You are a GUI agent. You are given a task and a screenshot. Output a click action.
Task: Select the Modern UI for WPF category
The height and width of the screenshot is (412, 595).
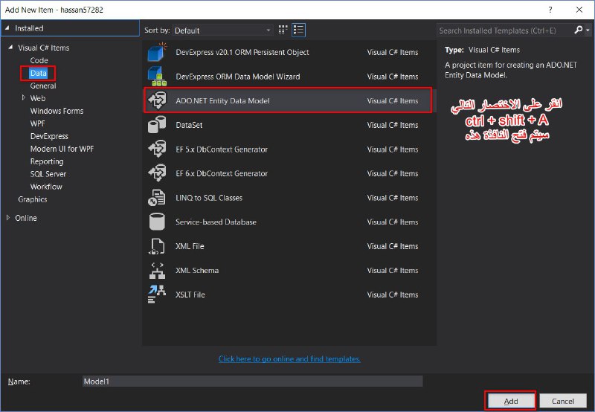click(62, 149)
